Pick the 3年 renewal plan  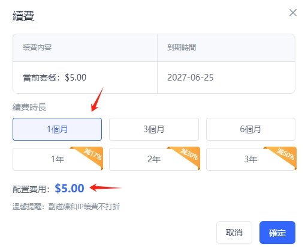pyautogui.click(x=250, y=159)
